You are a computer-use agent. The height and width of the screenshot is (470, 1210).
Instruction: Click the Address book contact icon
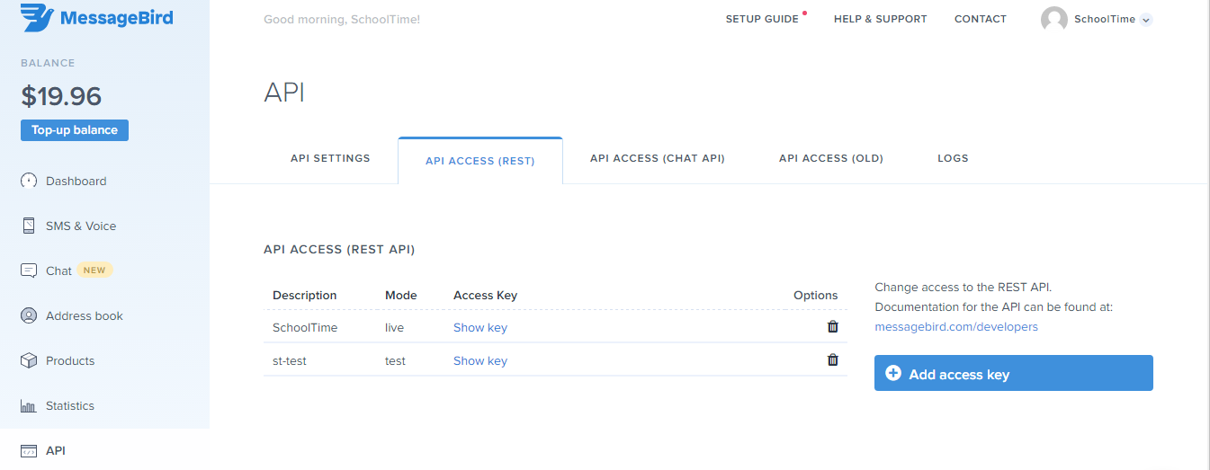29,315
